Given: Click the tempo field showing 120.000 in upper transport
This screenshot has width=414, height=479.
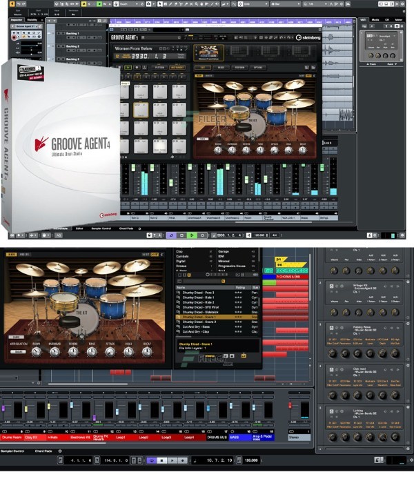Looking at the screenshot, I should coord(260,235).
